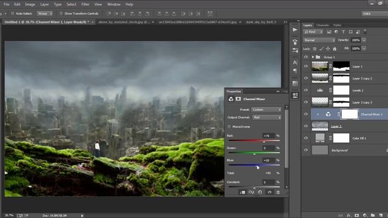Tick the Monochrome checkbox

[x=229, y=127]
